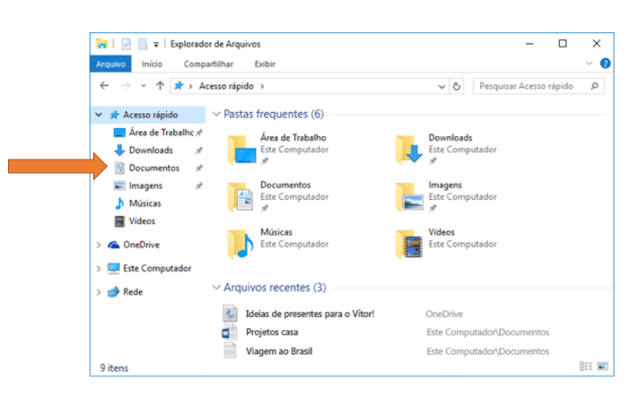Select Área de Trabalho in sidebar
Viewport: 638px width, 397px height.
pyautogui.click(x=162, y=133)
